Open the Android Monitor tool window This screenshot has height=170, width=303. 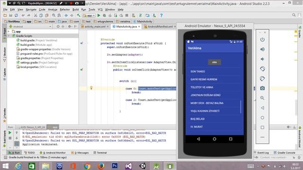tap(53, 153)
